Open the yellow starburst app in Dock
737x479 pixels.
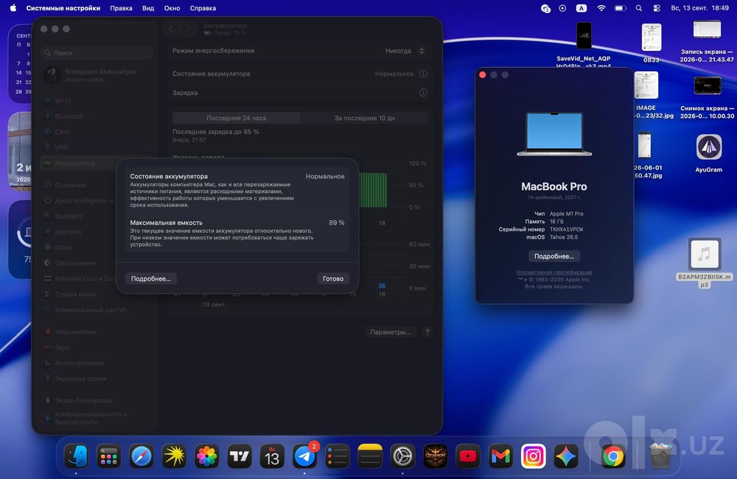pos(174,456)
